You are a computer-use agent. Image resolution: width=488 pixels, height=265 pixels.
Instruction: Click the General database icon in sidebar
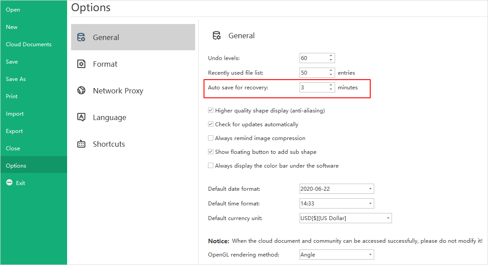click(81, 37)
